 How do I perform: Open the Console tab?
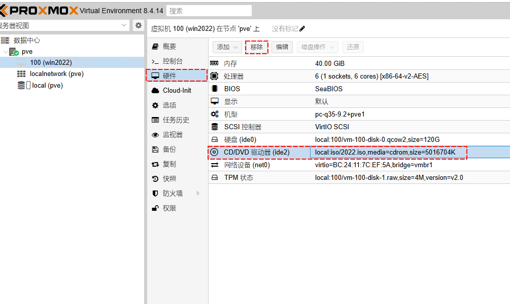pos(173,61)
